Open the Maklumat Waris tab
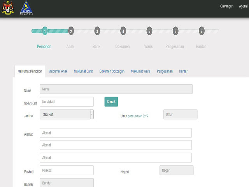 (x=140, y=72)
